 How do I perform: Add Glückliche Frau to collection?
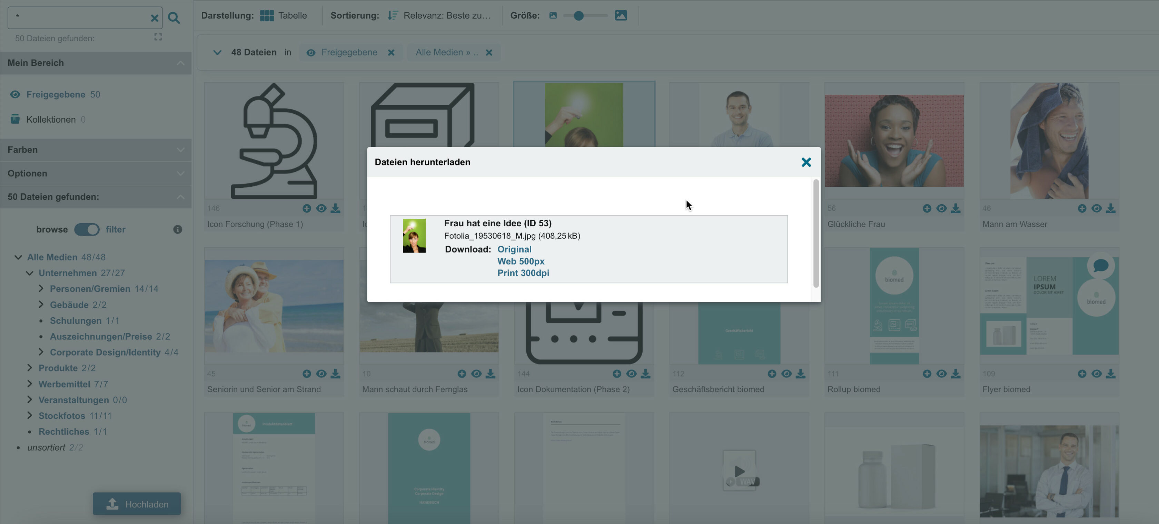(927, 208)
